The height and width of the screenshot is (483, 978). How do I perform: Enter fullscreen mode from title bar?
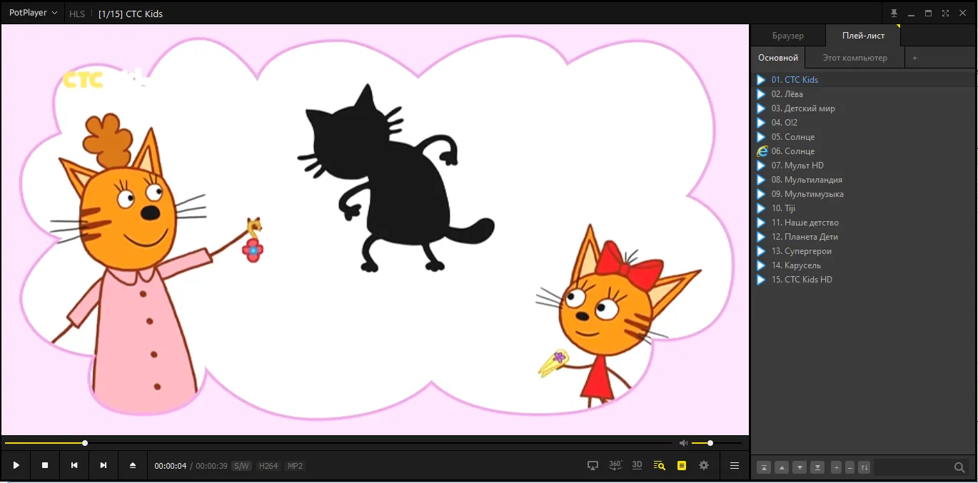(945, 13)
